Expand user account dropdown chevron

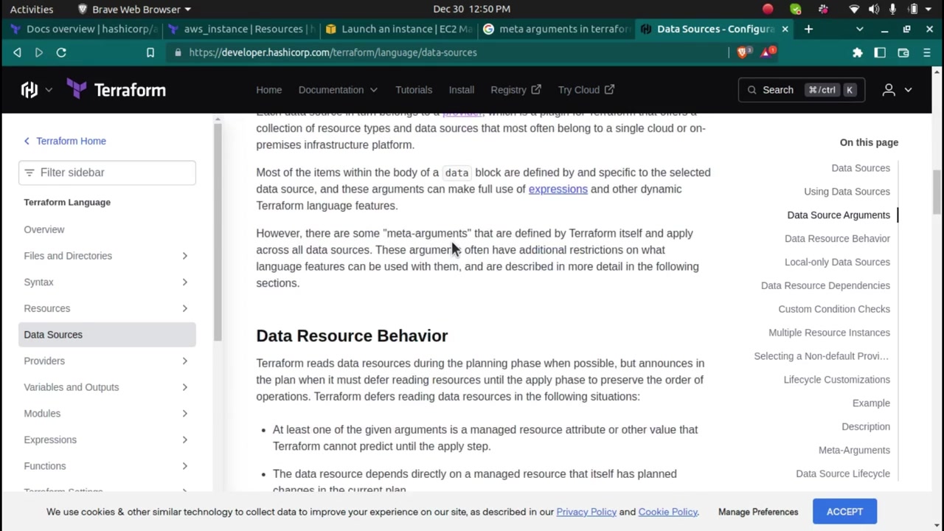point(908,90)
